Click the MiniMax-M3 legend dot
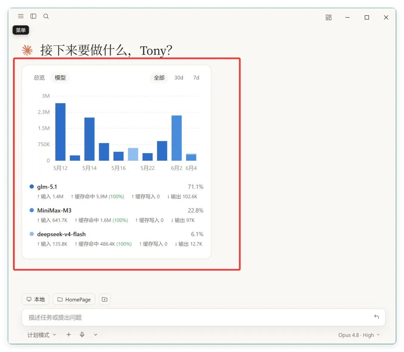Screen dimensions: 404x352 click(x=32, y=210)
